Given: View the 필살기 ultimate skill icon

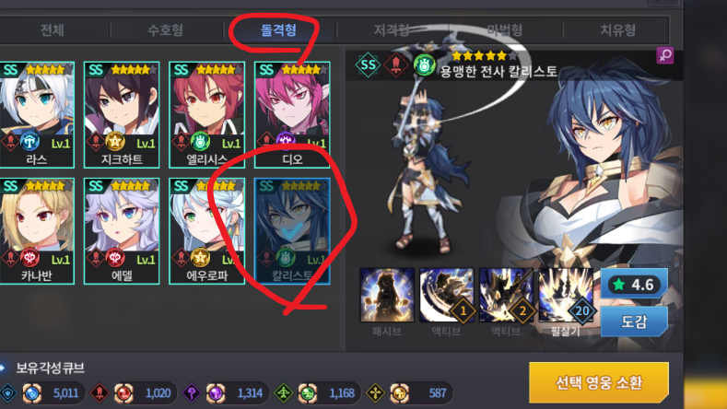Looking at the screenshot, I should pyautogui.click(x=565, y=295).
